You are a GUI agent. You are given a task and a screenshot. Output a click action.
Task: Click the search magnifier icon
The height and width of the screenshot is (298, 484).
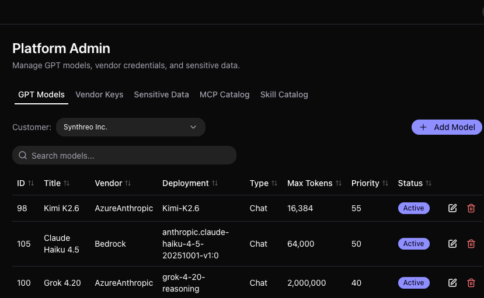[x=23, y=155]
